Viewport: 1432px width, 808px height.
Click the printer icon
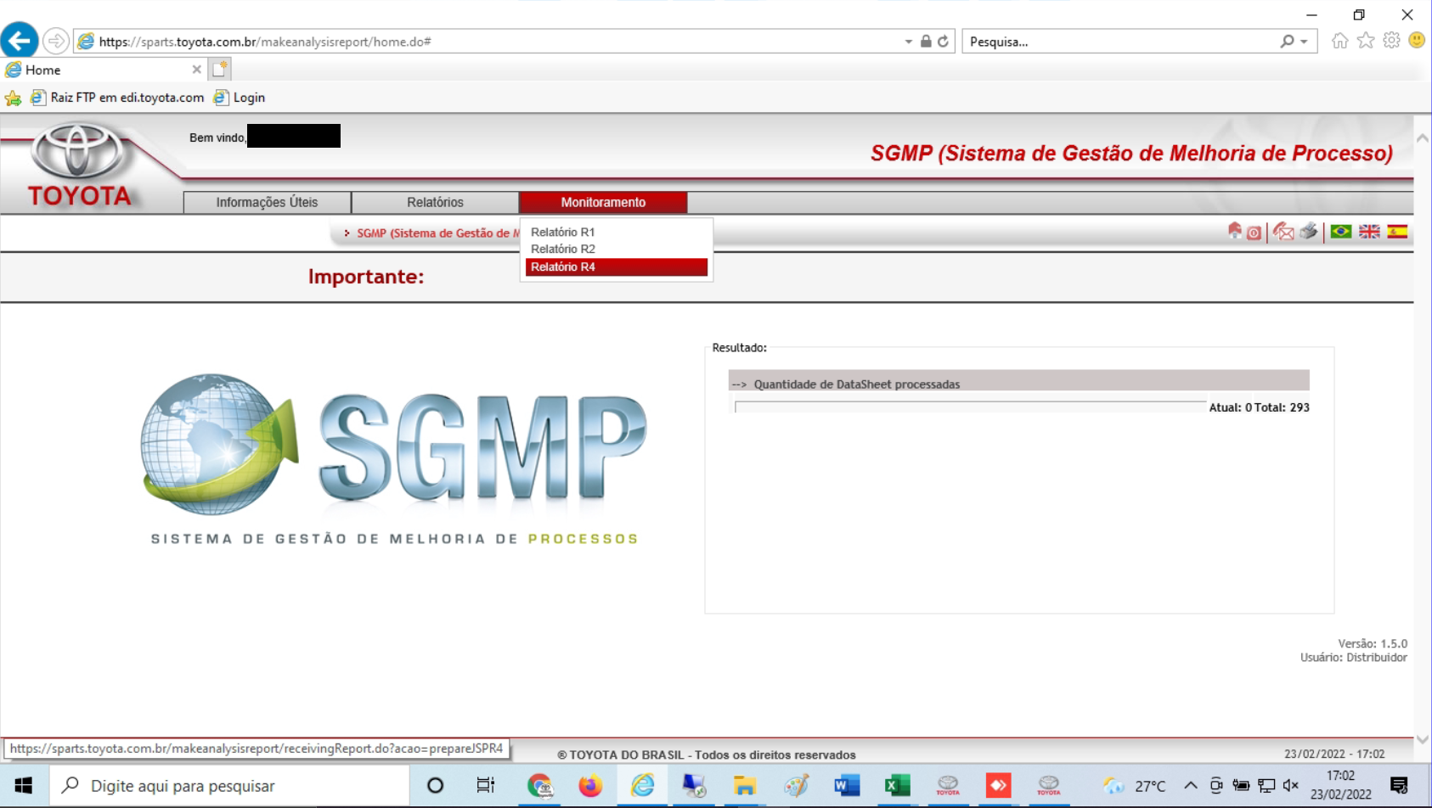[1309, 231]
